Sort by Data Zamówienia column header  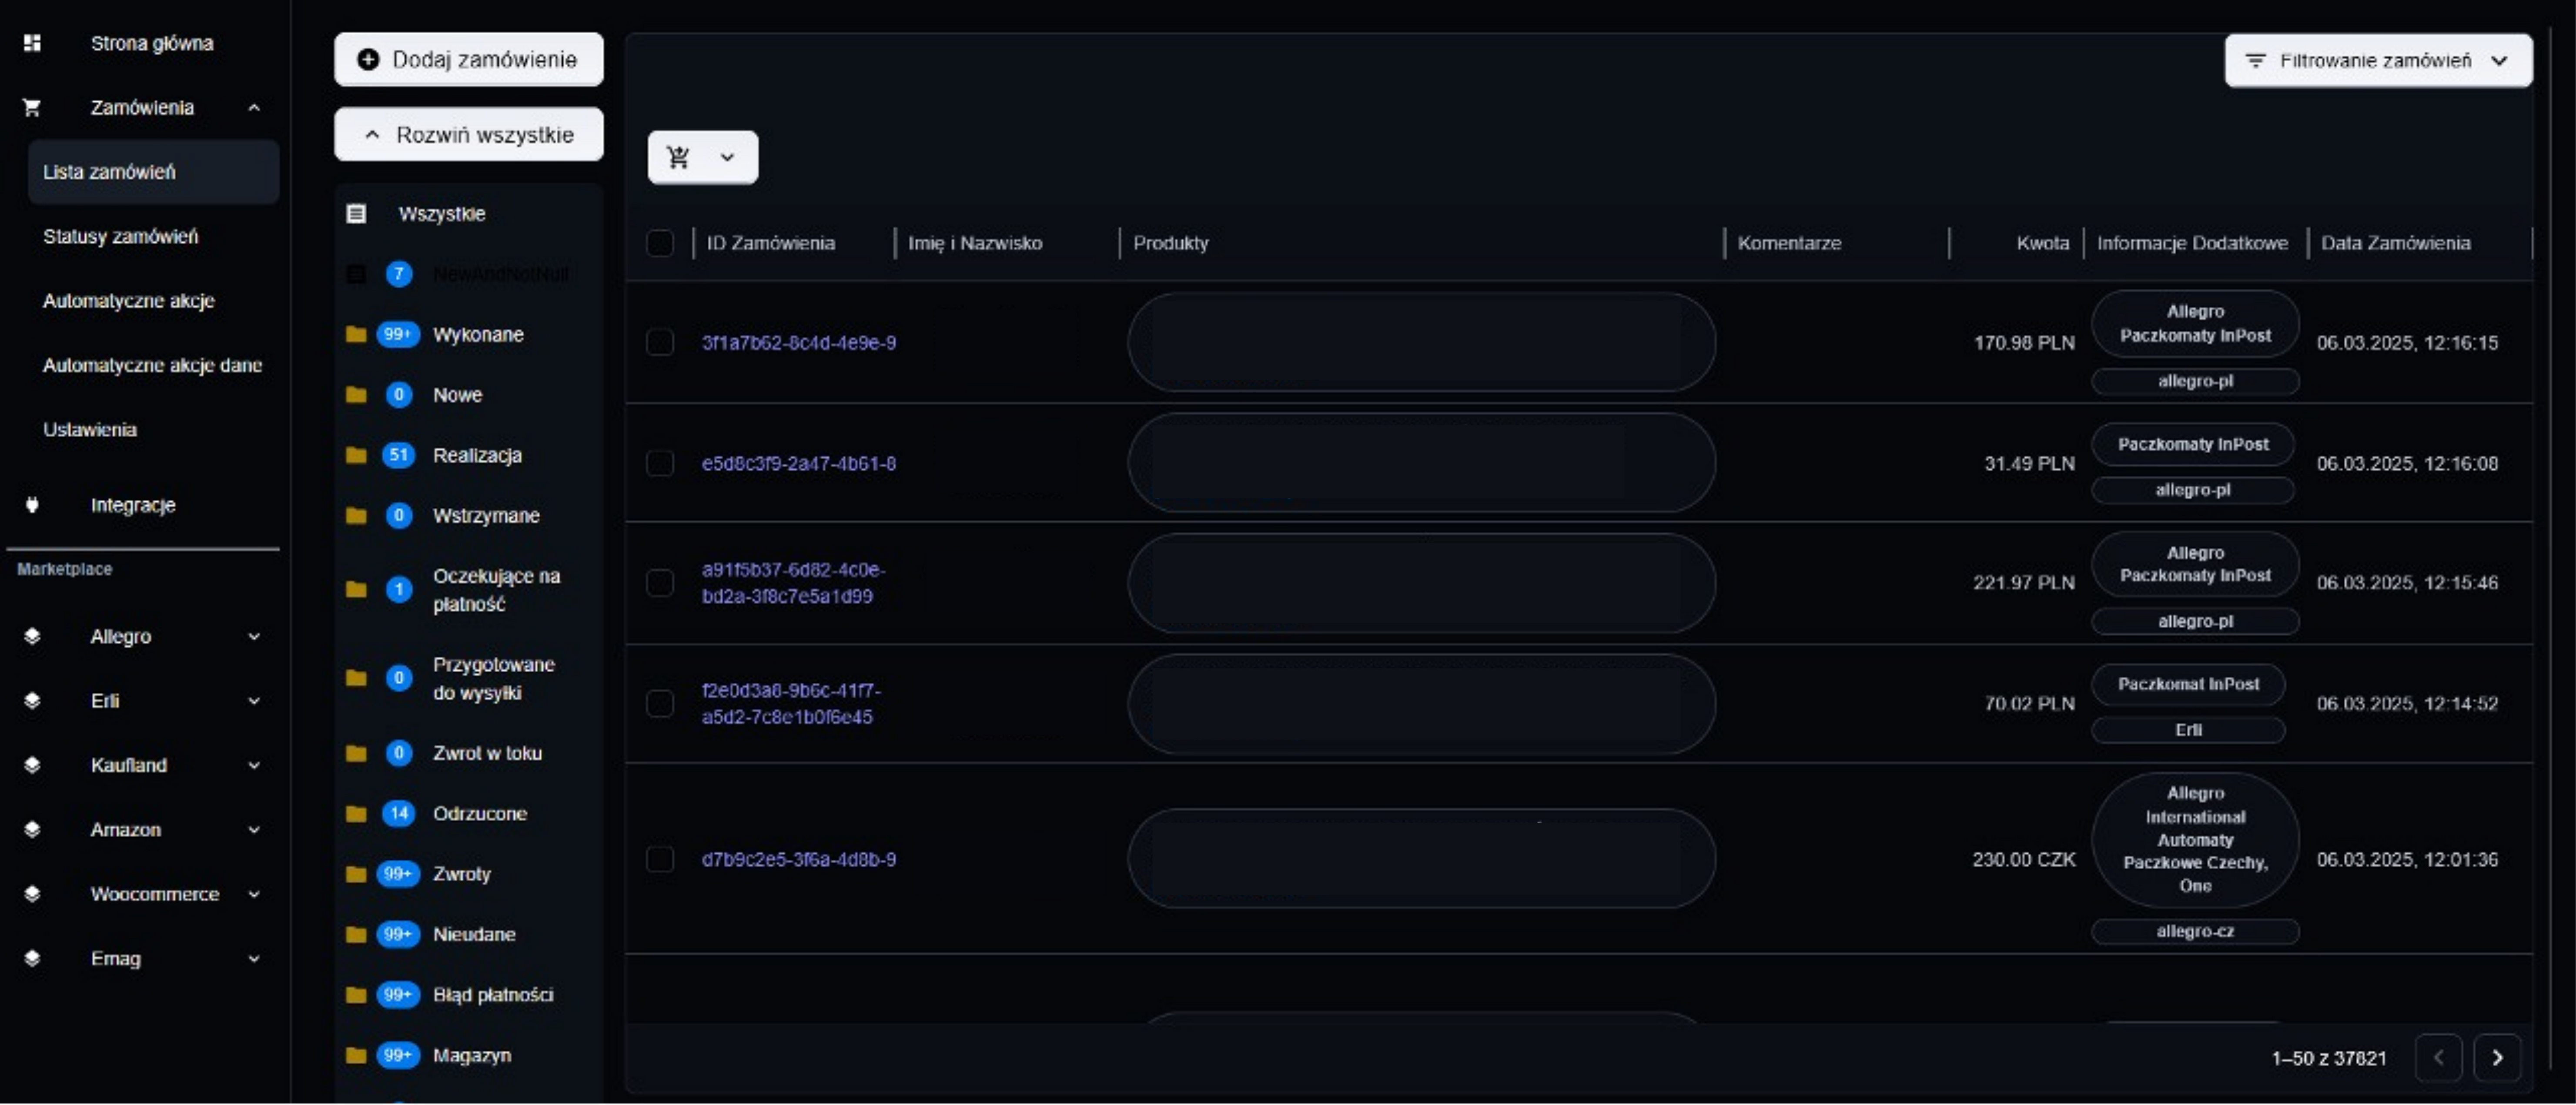coord(2395,243)
